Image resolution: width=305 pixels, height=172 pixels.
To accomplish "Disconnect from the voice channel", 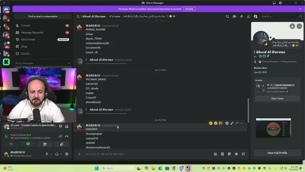I will coord(67,136).
